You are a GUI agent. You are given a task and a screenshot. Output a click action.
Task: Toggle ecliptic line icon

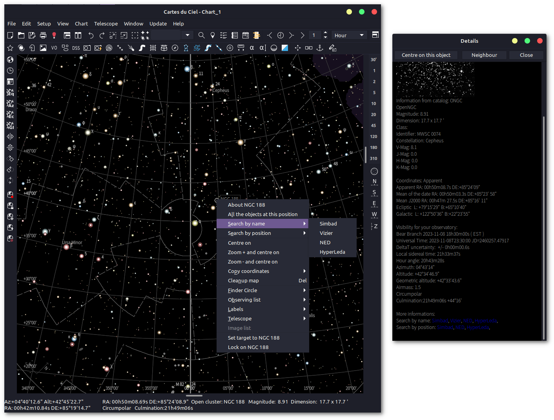point(219,48)
